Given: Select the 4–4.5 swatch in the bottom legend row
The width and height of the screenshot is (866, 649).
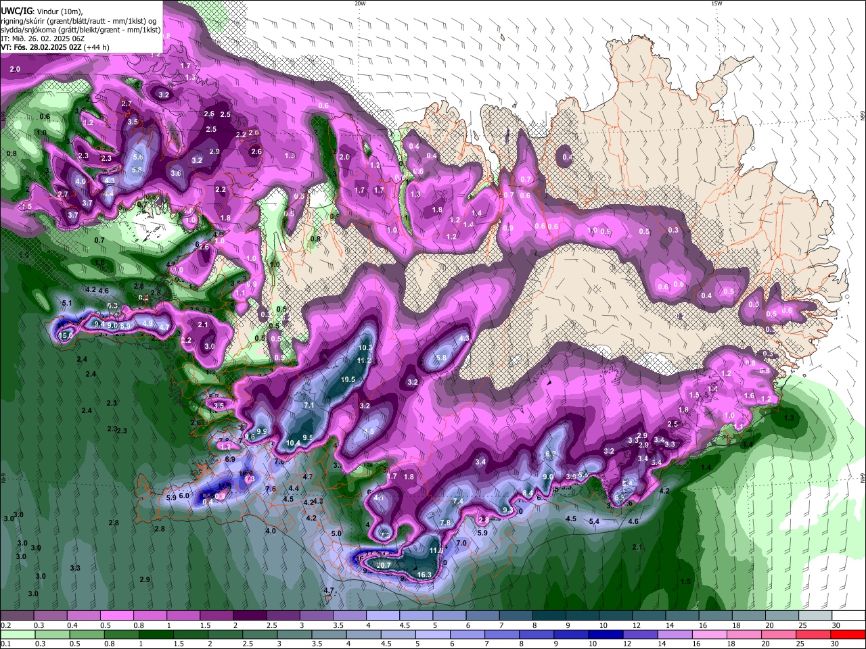Looking at the screenshot, I should [x=363, y=635].
